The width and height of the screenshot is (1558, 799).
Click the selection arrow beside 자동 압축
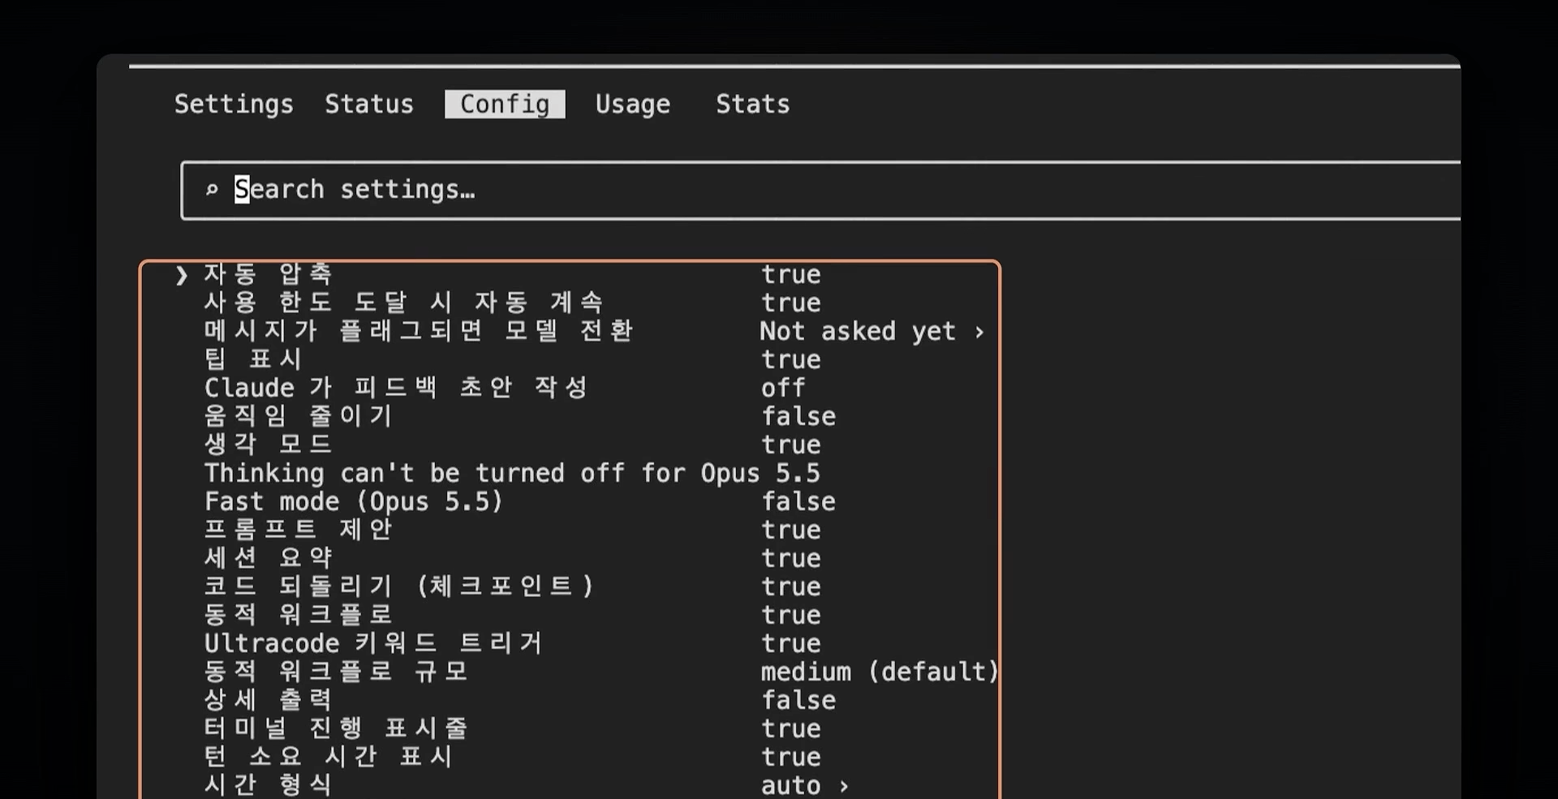[181, 275]
